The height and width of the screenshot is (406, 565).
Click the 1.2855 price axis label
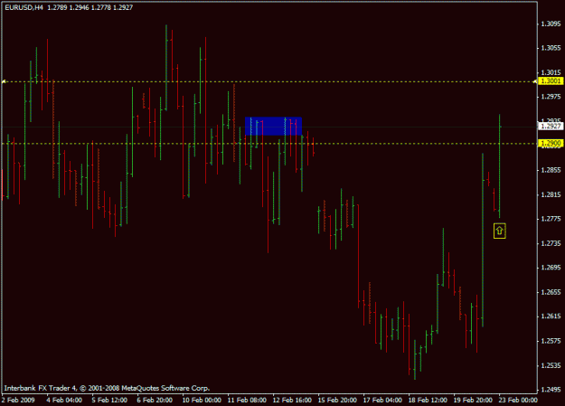[x=551, y=170]
